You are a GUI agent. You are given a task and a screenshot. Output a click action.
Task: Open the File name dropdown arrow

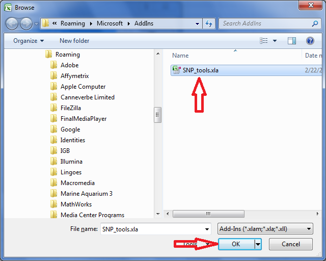tap(207, 229)
